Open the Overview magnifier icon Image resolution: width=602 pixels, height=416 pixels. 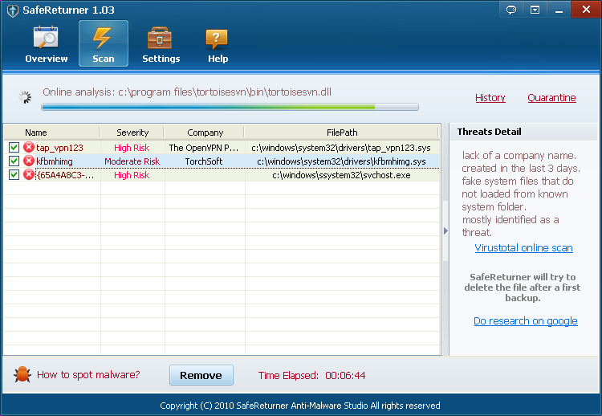[46, 39]
